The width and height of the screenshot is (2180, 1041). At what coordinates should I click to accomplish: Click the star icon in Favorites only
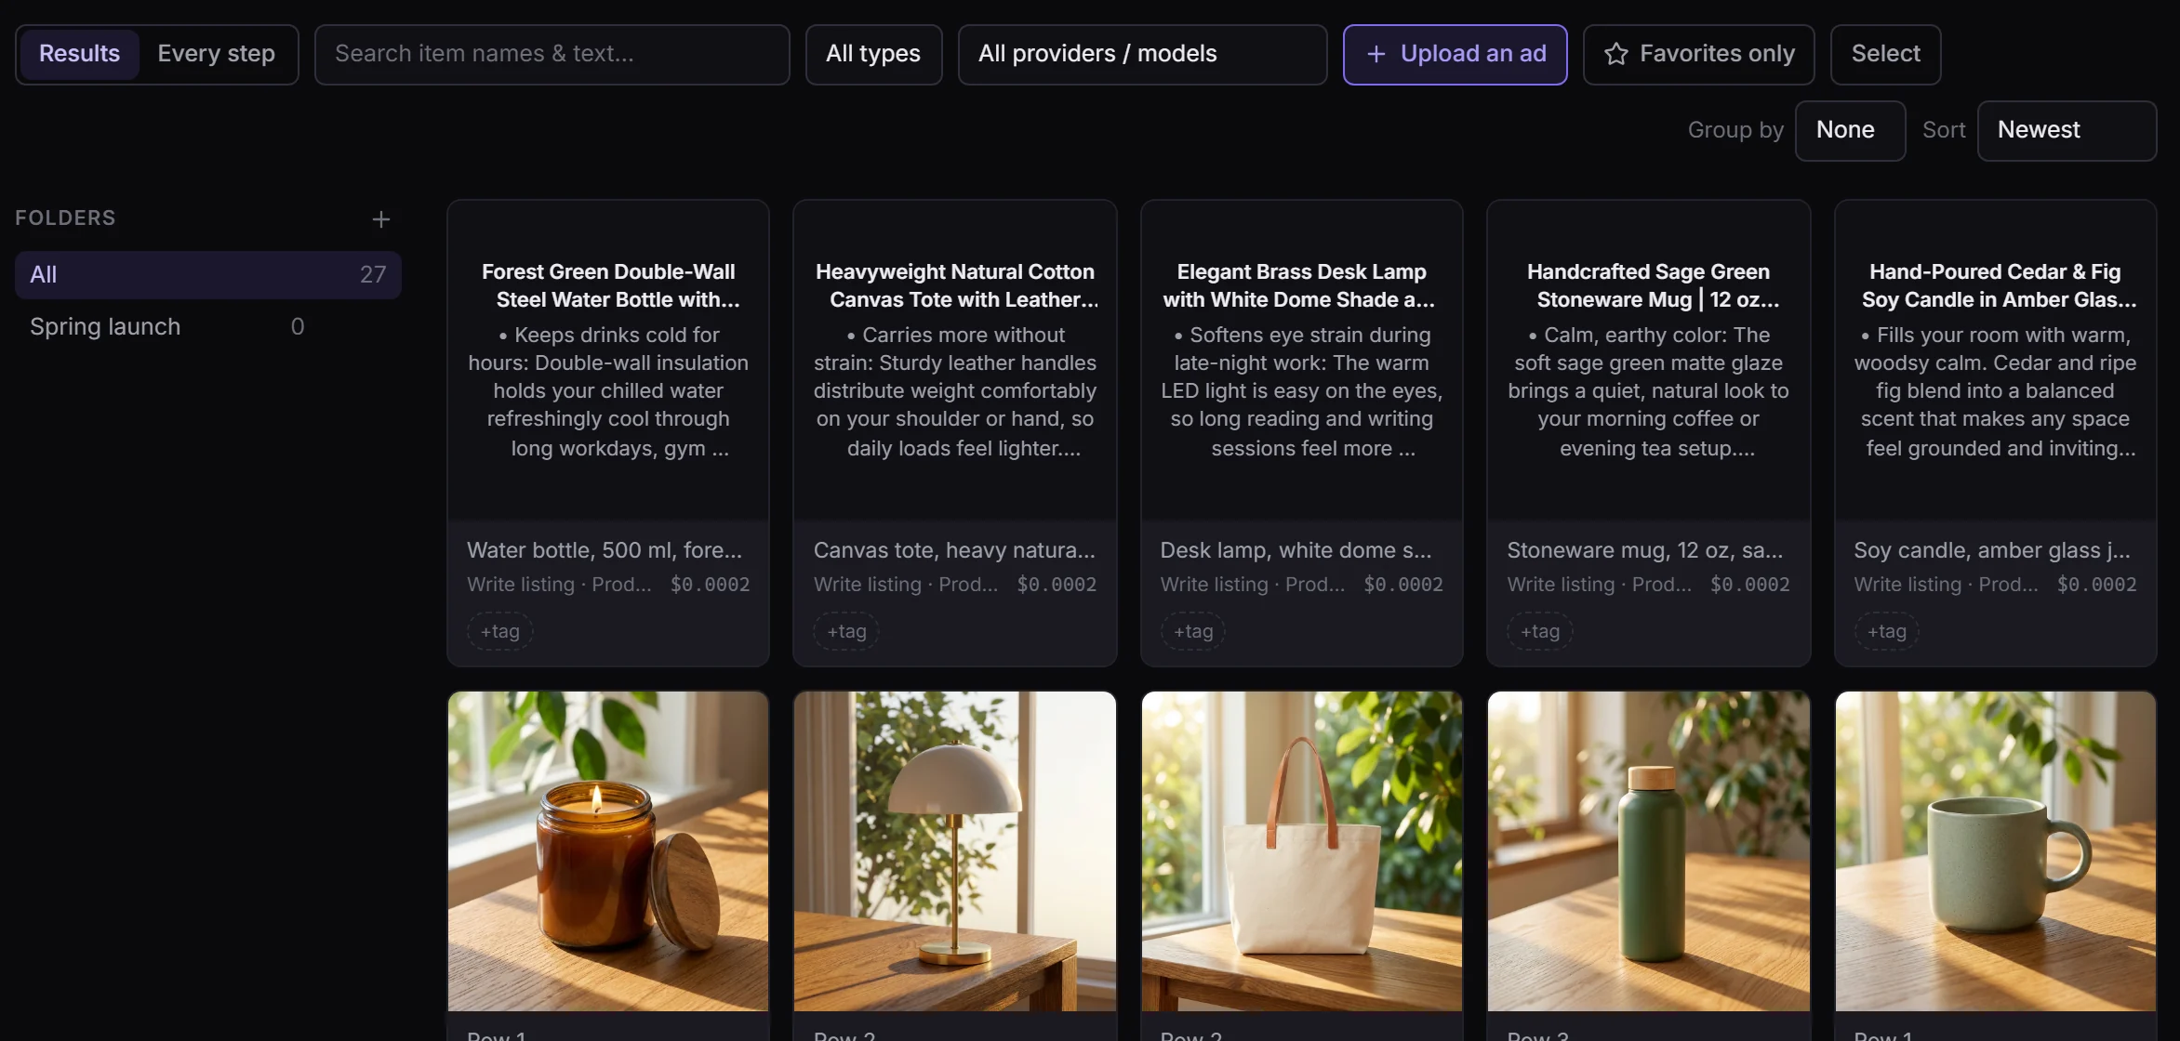pyautogui.click(x=1615, y=54)
